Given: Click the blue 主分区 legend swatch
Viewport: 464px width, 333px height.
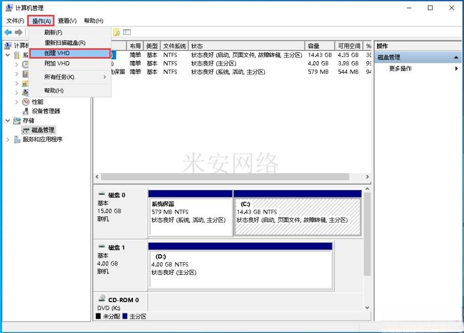Looking at the screenshot, I should point(125,317).
